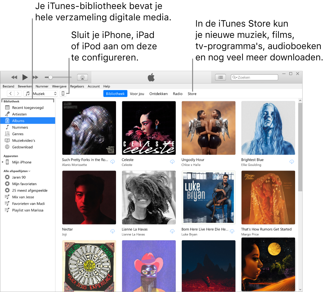The height and width of the screenshot is (292, 325).
Task: Open the 25 meest afgespeelde playlist
Action: 28,191
